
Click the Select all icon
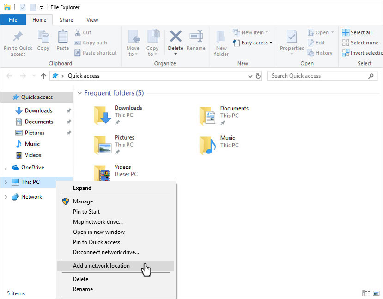[346, 32]
